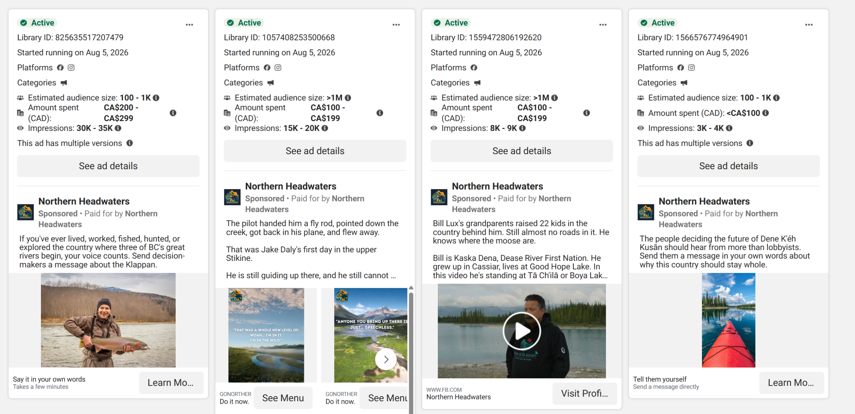
Task: See ad details for ad 825635517207479
Action: pos(108,166)
